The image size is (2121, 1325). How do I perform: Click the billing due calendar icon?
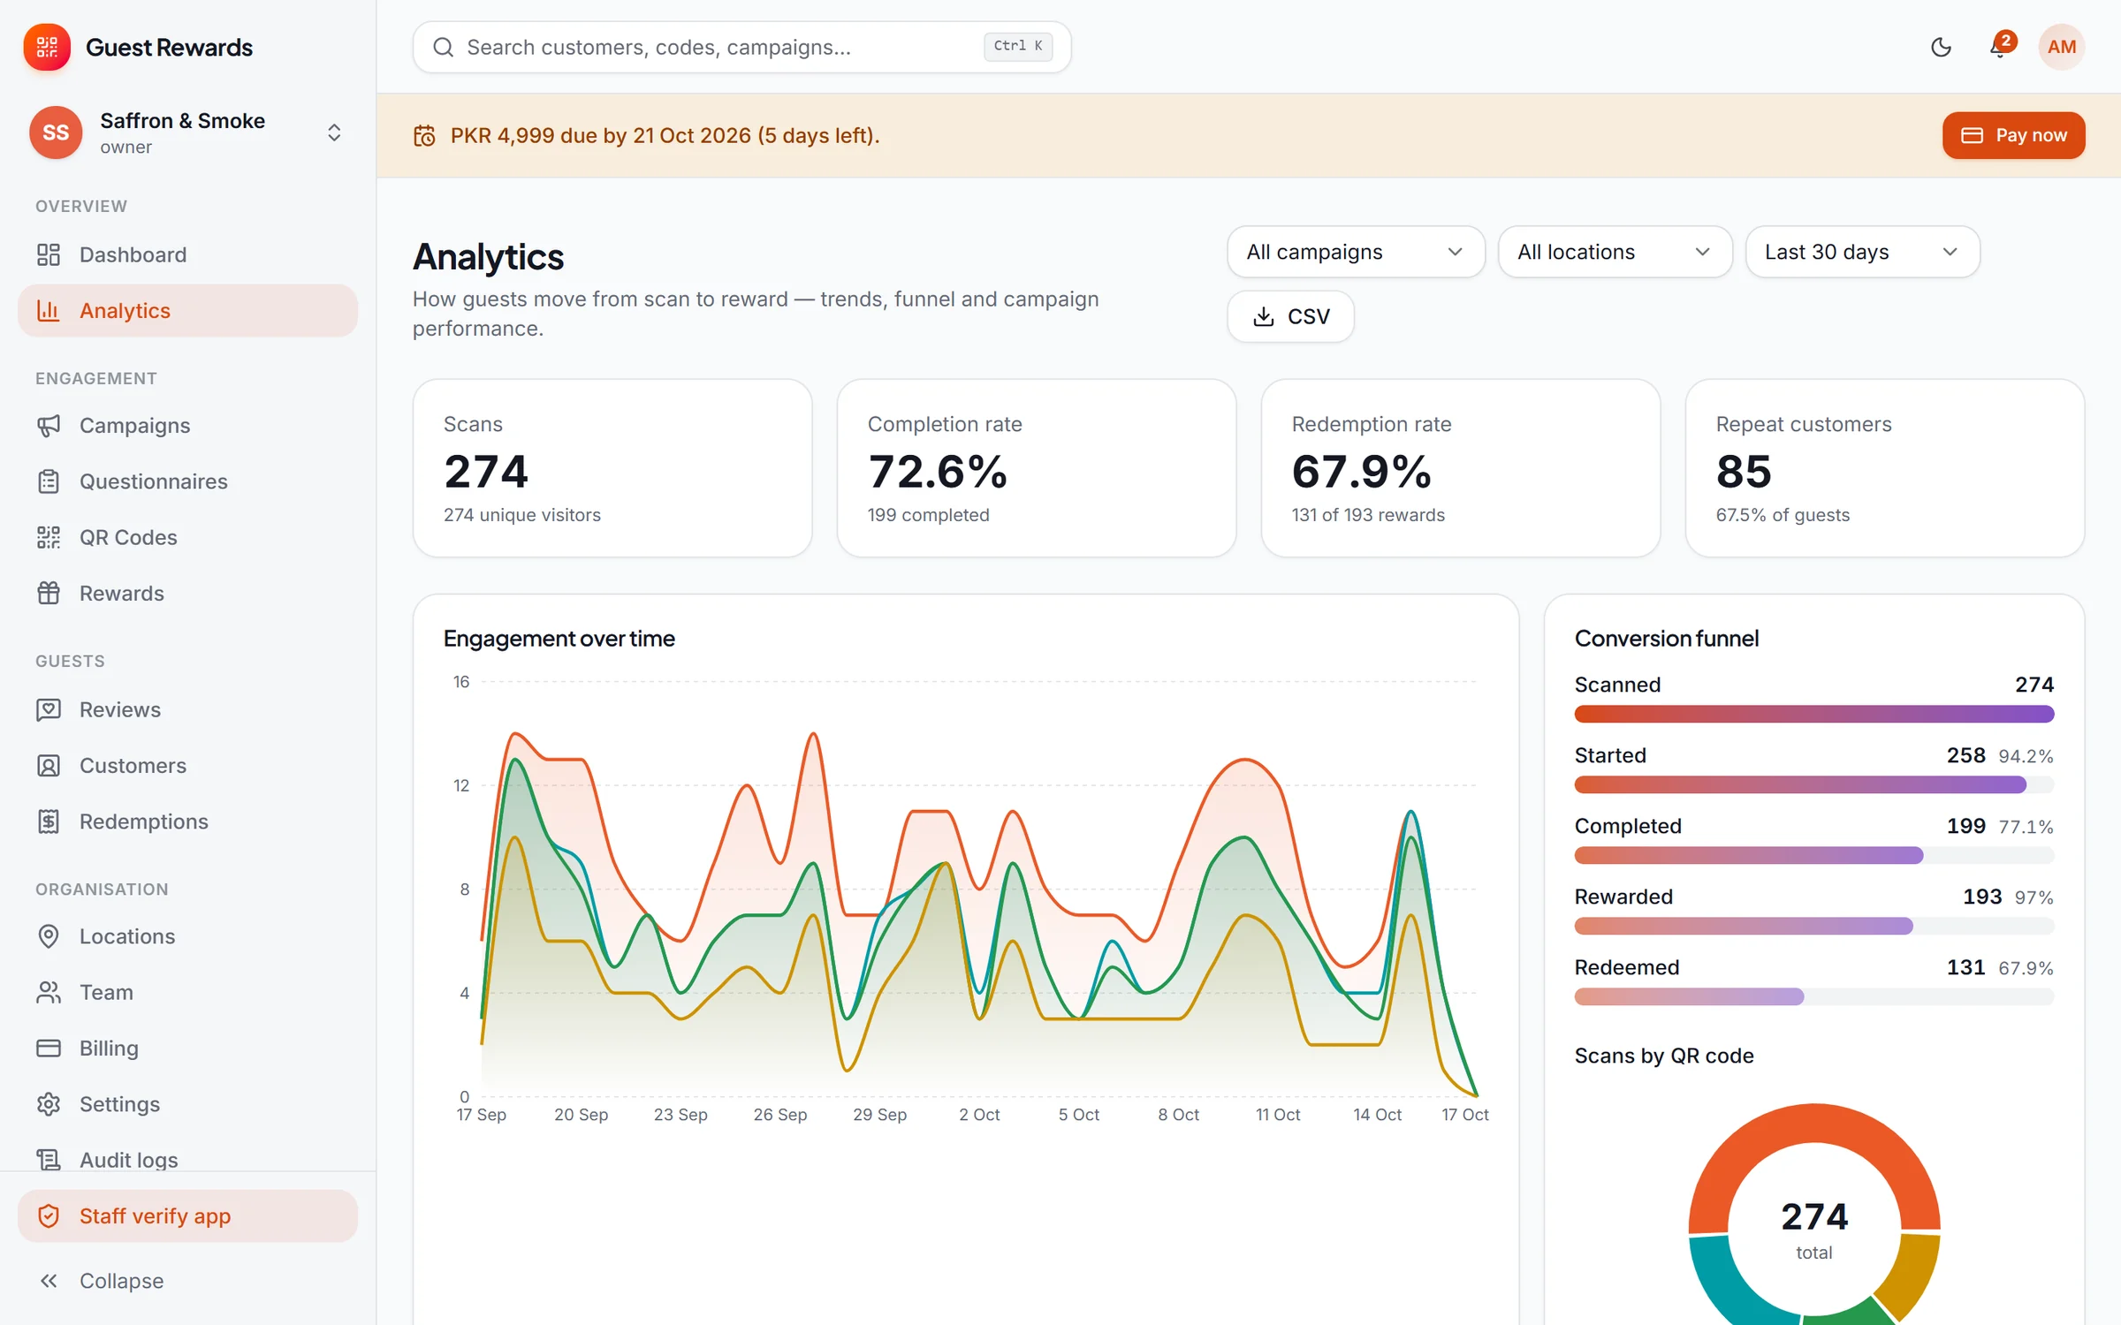point(424,136)
